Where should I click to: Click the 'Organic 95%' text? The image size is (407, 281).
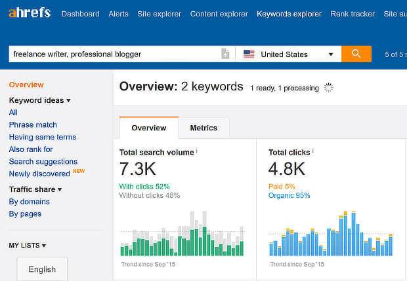(289, 195)
